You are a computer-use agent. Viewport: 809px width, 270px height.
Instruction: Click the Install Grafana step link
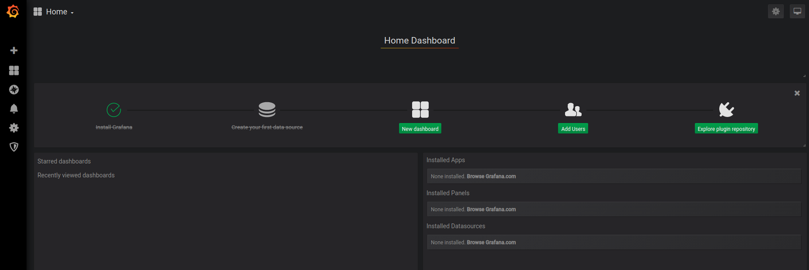pos(114,127)
